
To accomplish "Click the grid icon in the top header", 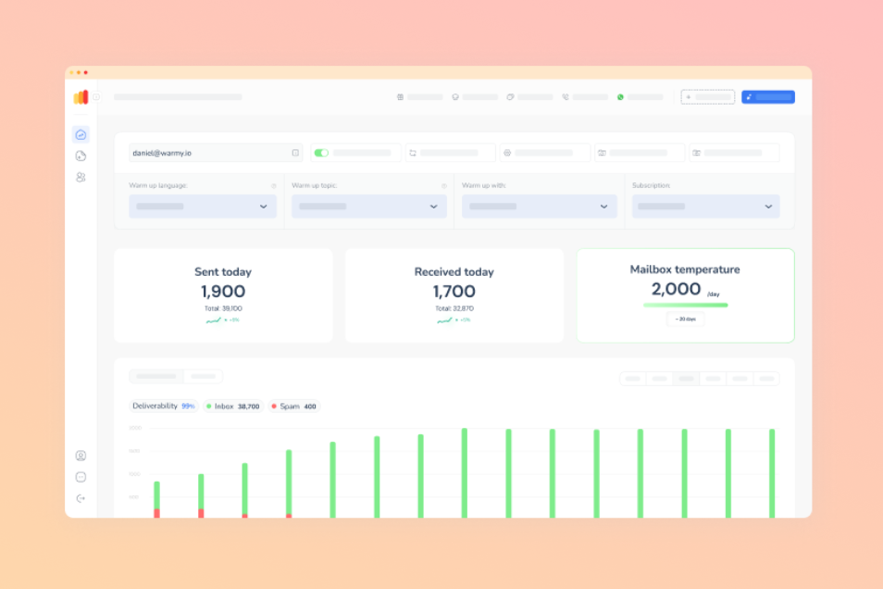I will [401, 97].
